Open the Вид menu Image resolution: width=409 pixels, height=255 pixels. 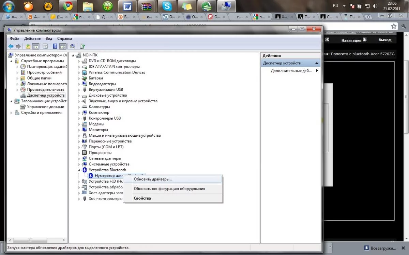coord(49,39)
